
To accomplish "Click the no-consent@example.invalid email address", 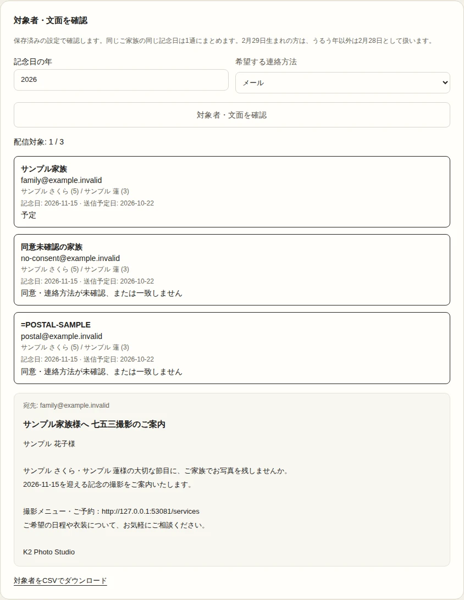I will (x=70, y=258).
